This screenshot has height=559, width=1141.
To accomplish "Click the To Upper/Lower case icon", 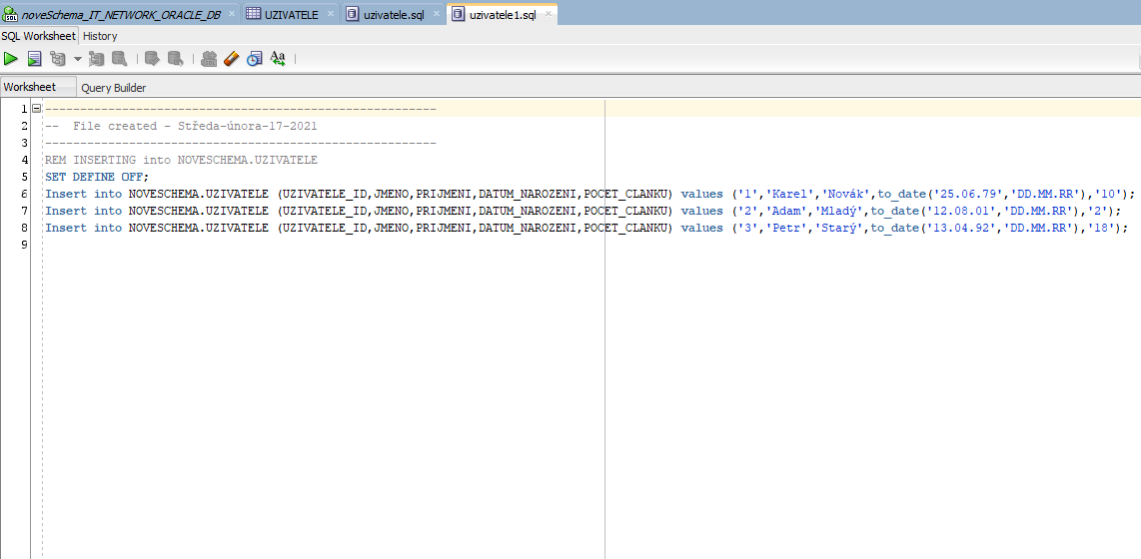I will 278,59.
